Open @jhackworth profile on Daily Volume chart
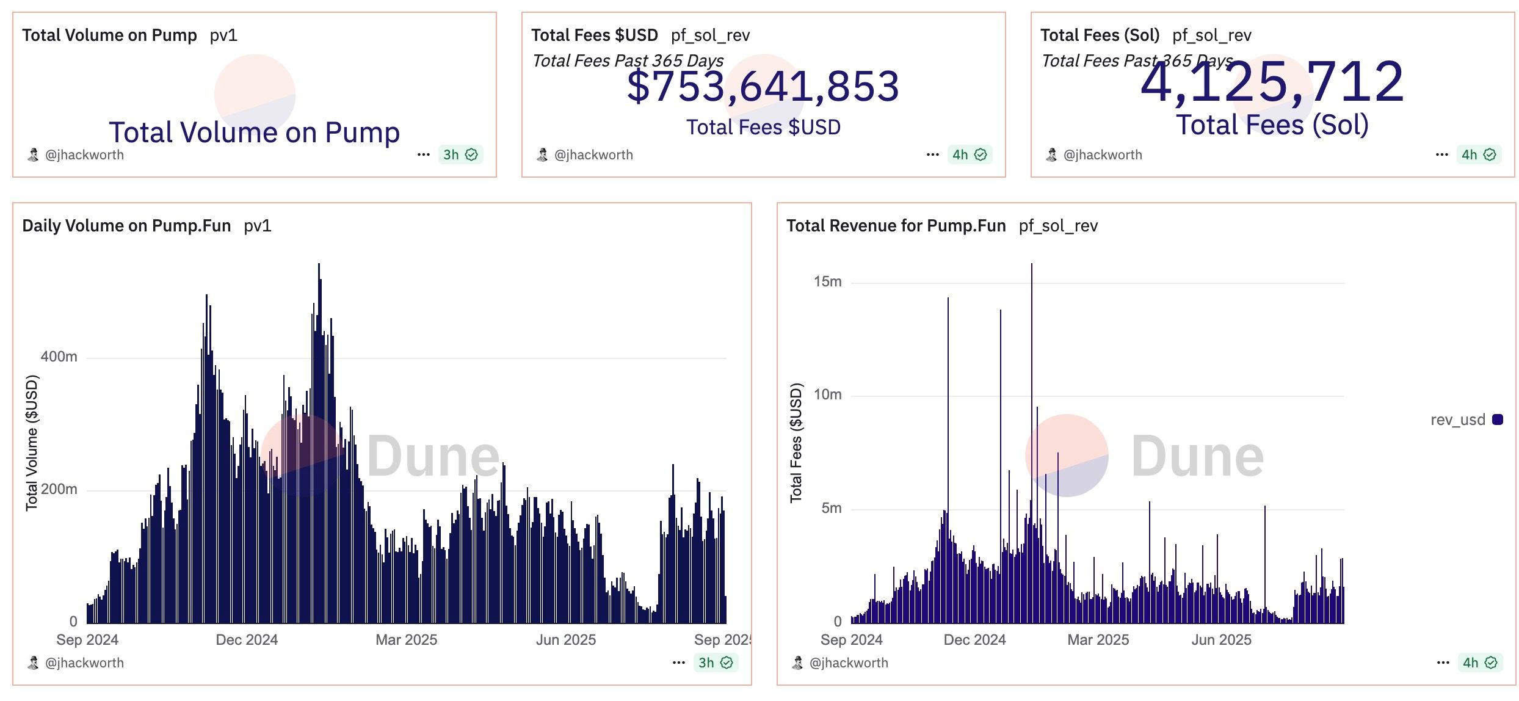 (84, 663)
